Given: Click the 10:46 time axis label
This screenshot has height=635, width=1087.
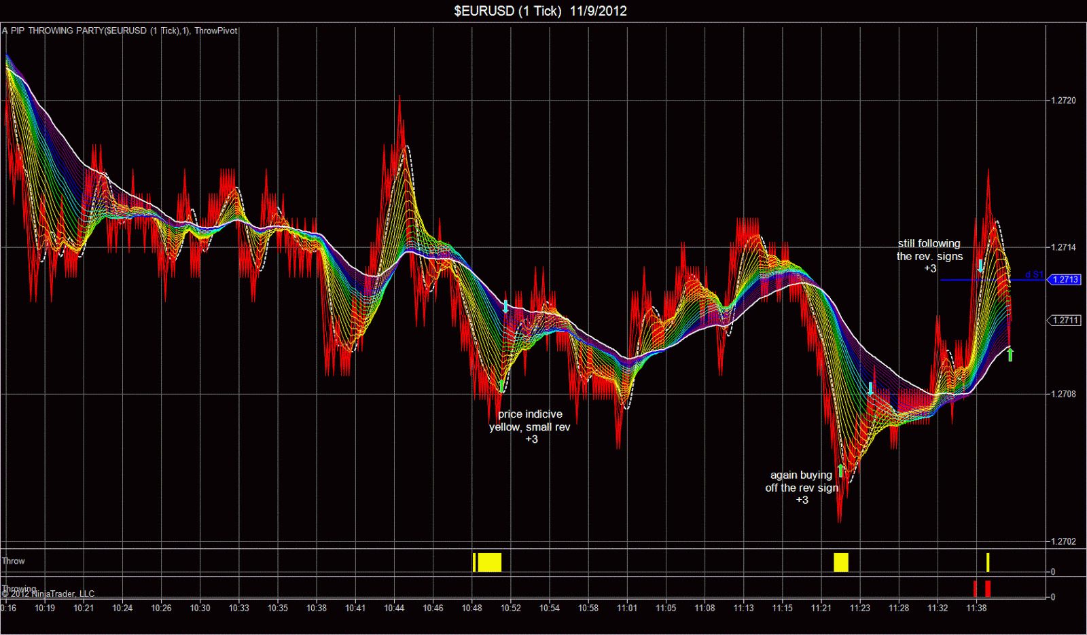Looking at the screenshot, I should point(433,608).
